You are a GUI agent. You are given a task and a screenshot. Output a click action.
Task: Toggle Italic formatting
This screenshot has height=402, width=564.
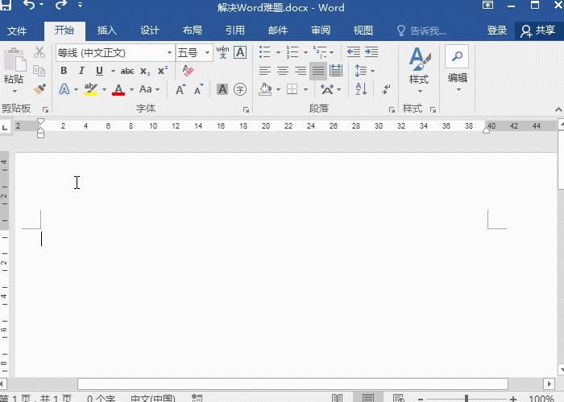[x=81, y=71]
